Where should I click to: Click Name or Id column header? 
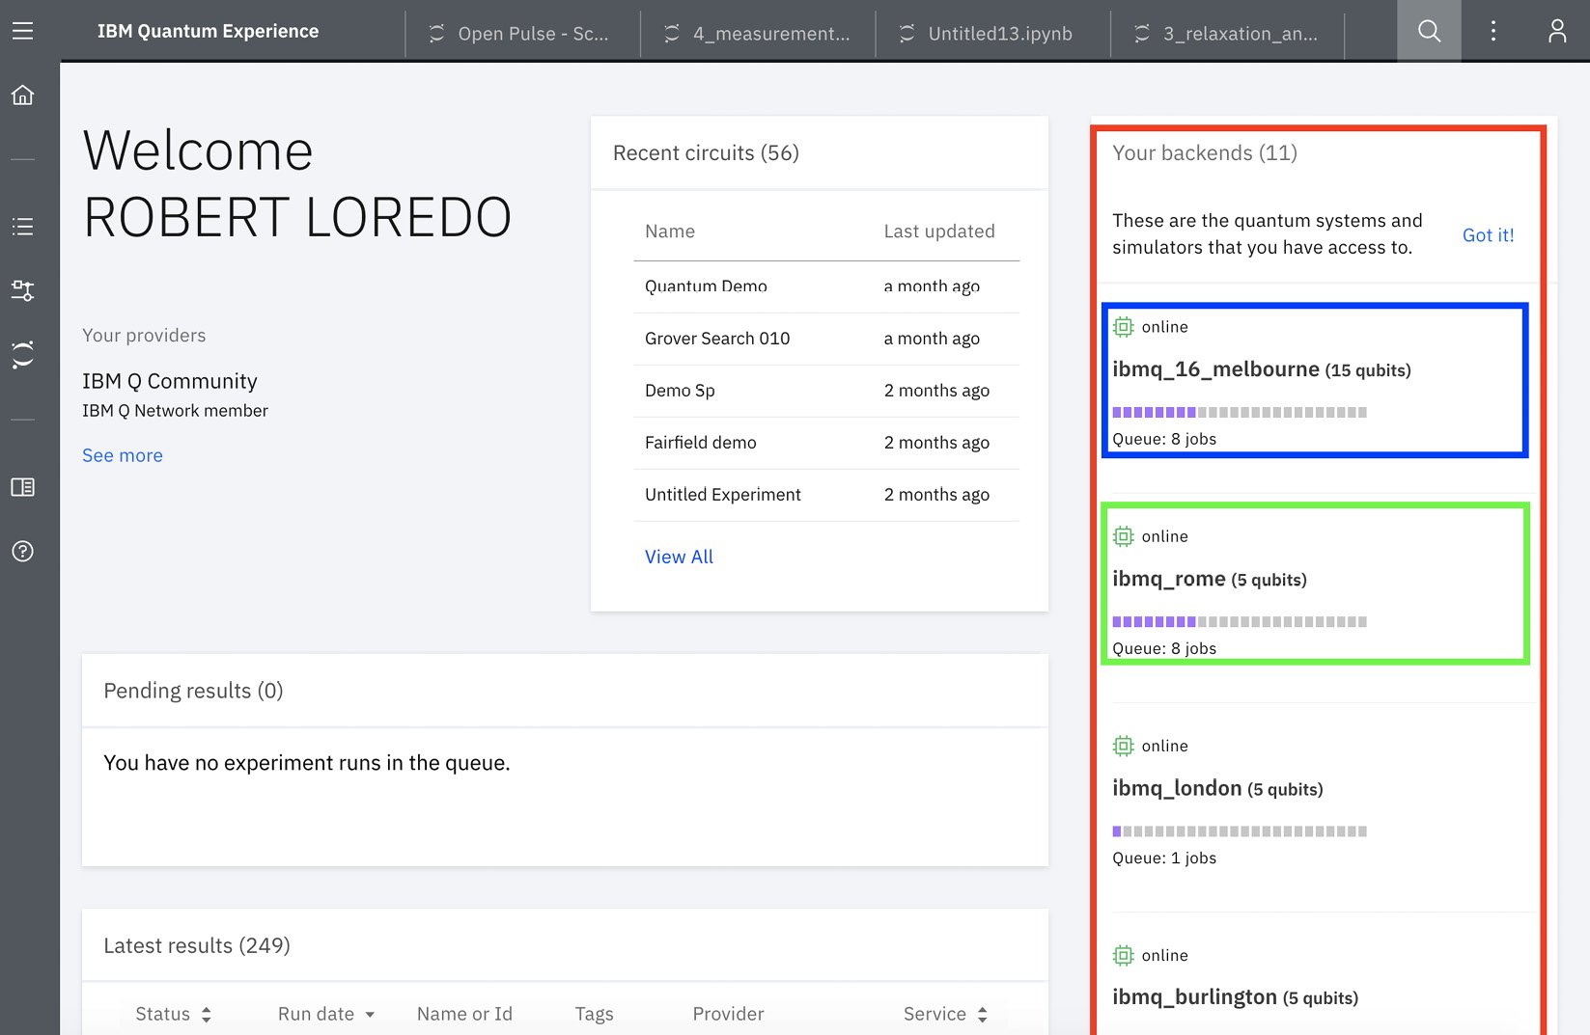point(464,1014)
